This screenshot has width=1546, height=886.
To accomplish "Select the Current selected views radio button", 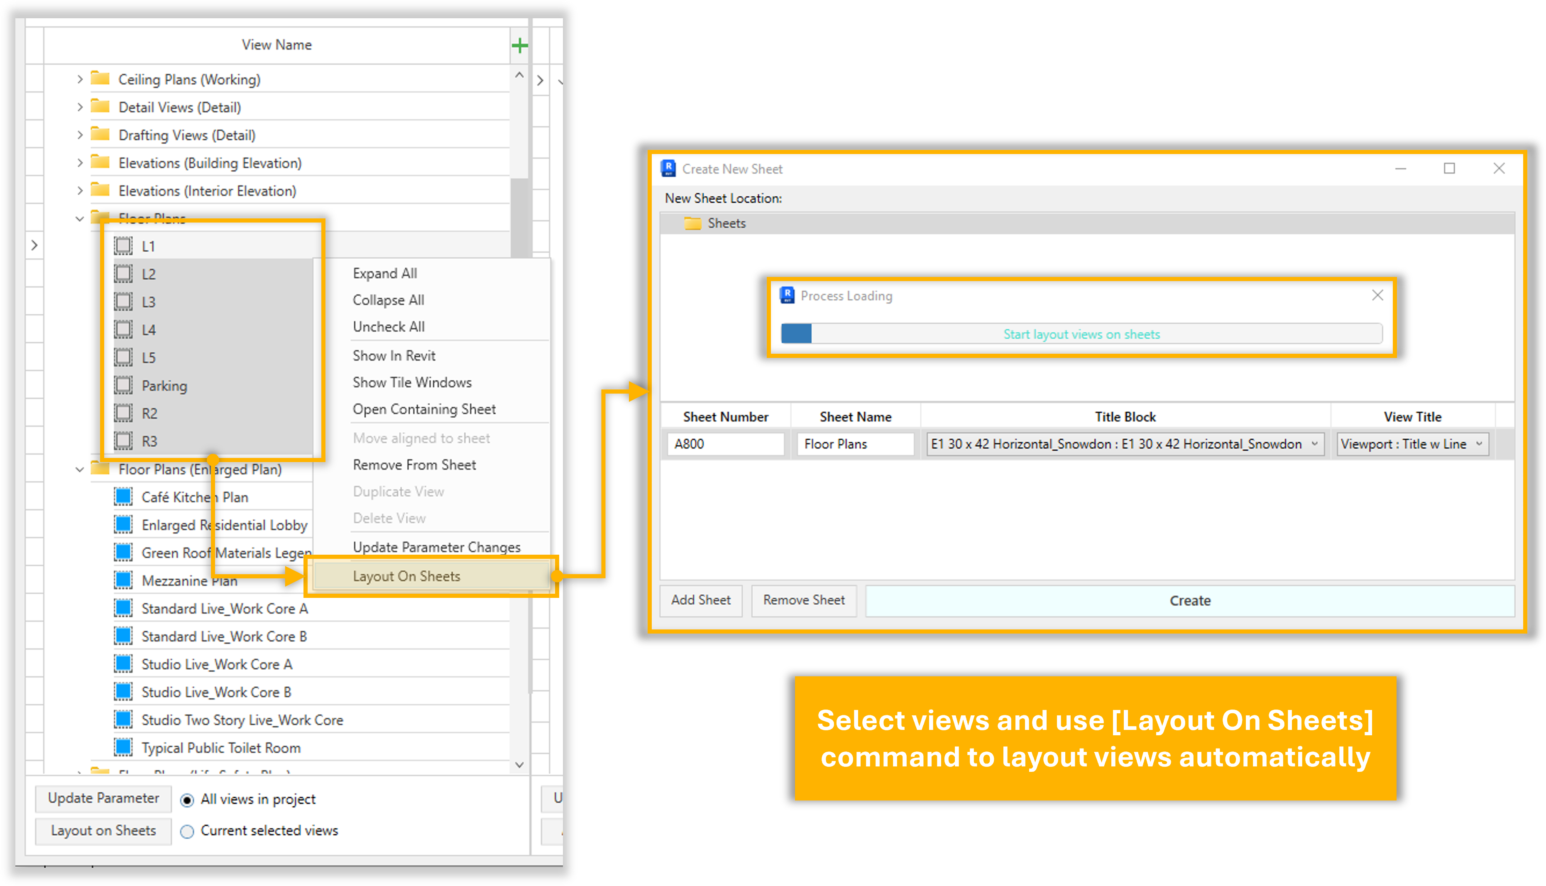I will (x=187, y=831).
